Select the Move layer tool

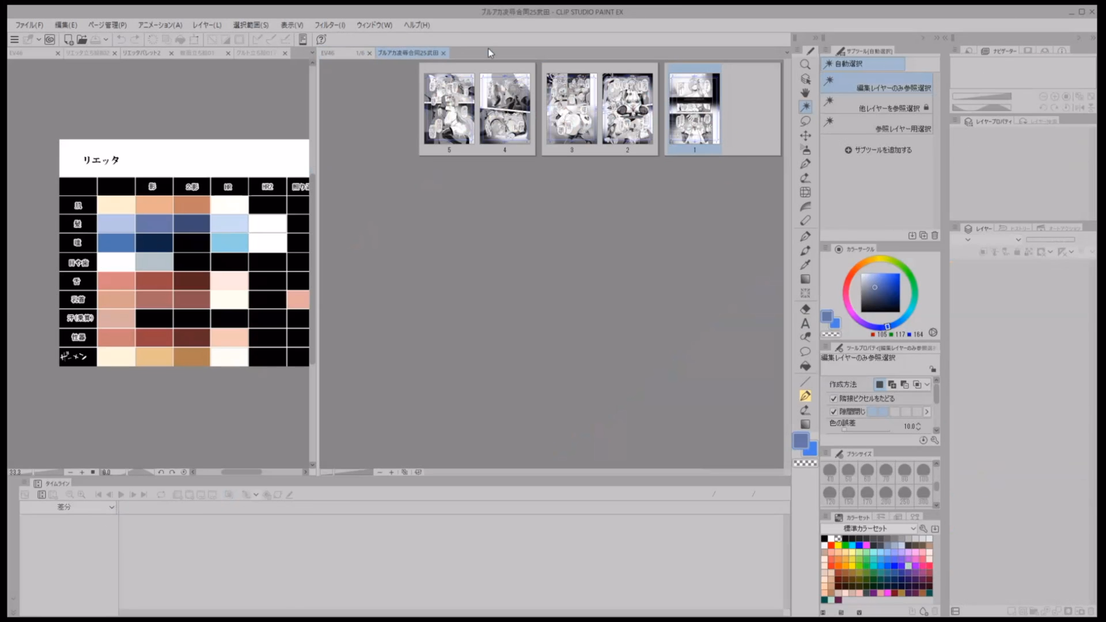(805, 135)
